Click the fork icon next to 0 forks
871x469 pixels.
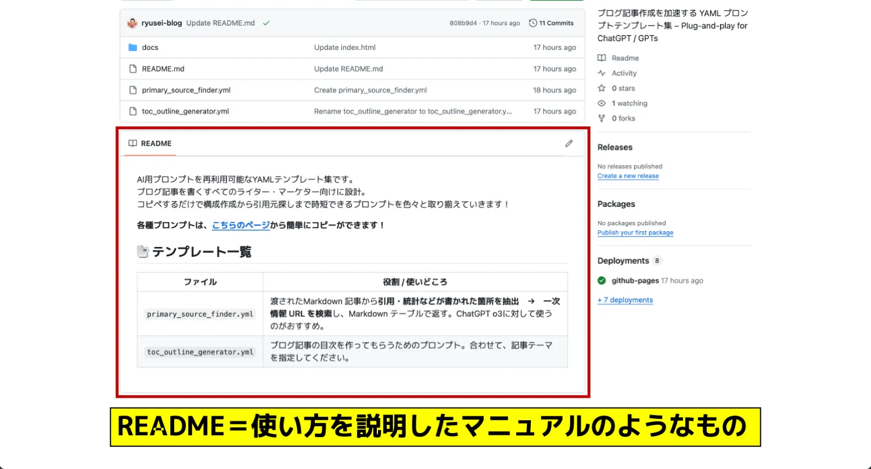coord(602,119)
